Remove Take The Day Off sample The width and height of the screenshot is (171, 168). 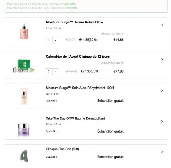coord(162,121)
